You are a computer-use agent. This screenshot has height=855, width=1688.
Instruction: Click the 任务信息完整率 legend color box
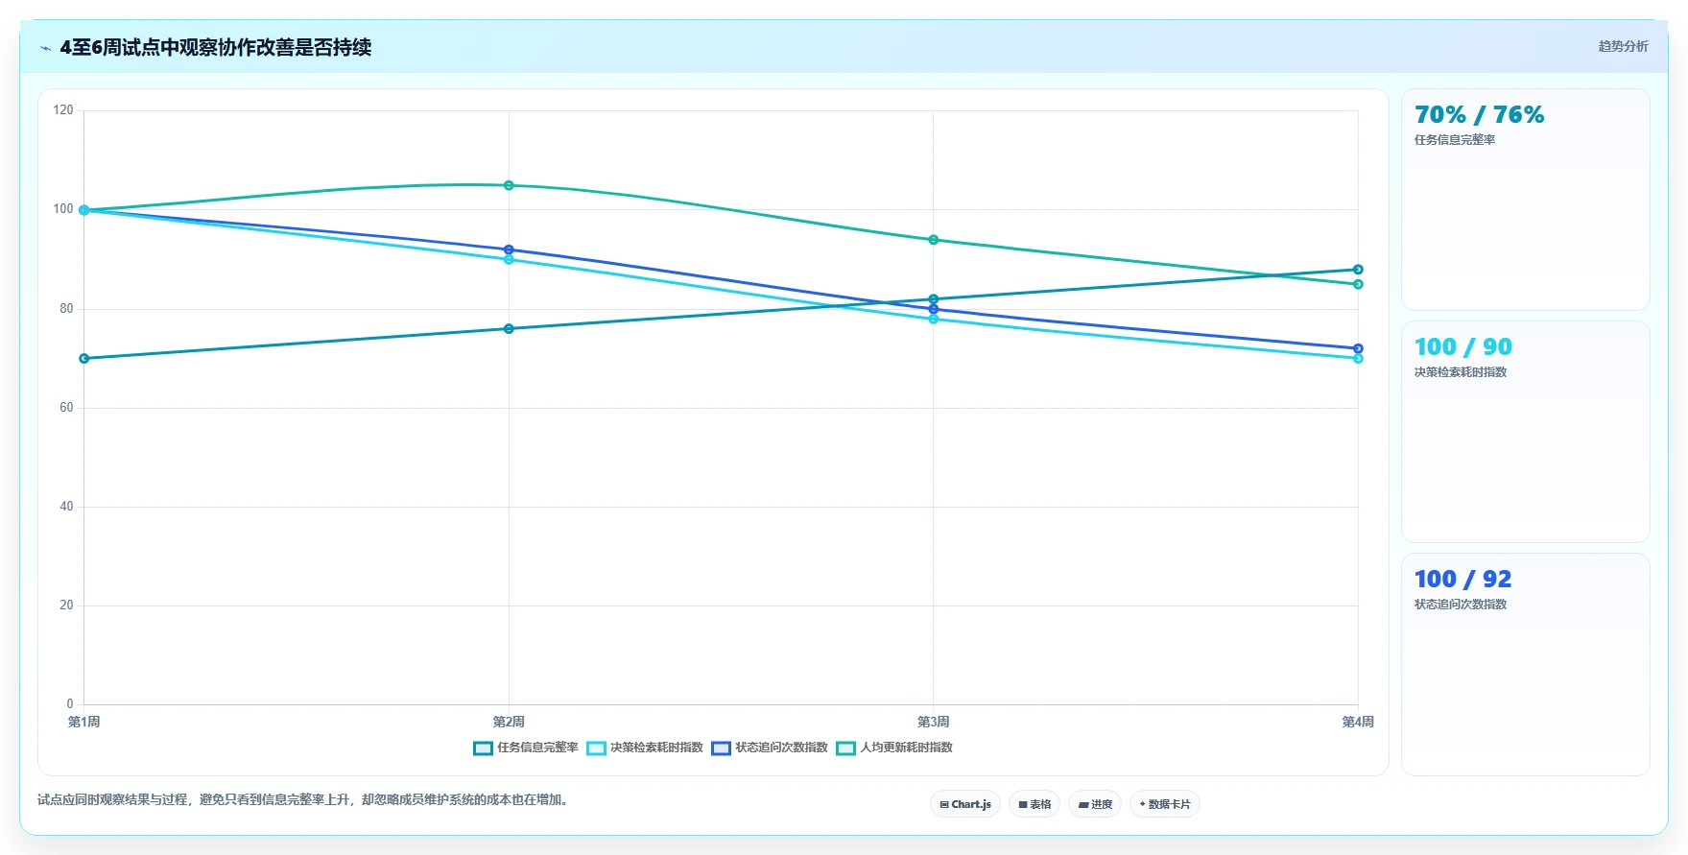483,748
